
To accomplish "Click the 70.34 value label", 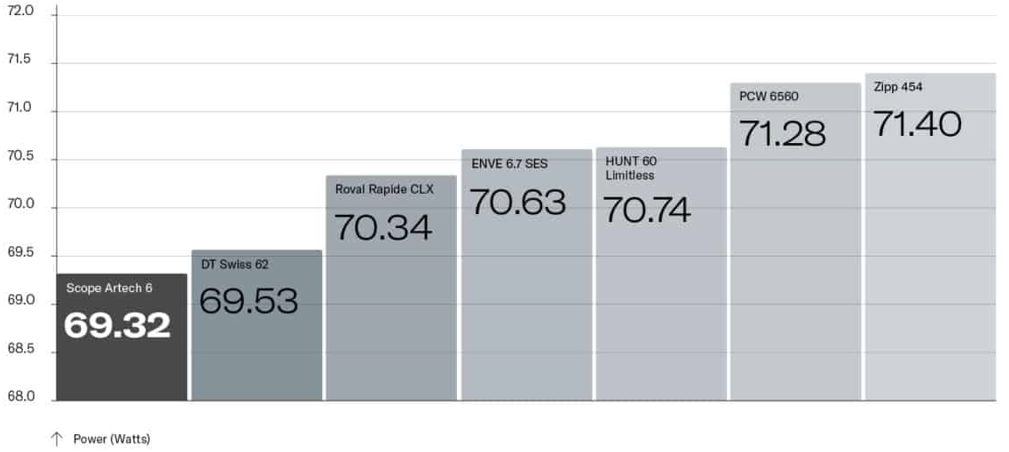I will coord(382,227).
